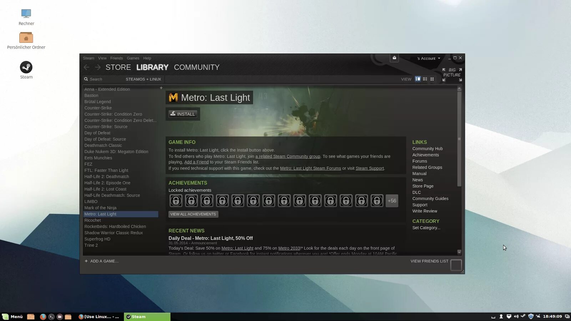Screen dimensions: 571x321
Task: Click the Write Review link
Action: [x=425, y=211]
